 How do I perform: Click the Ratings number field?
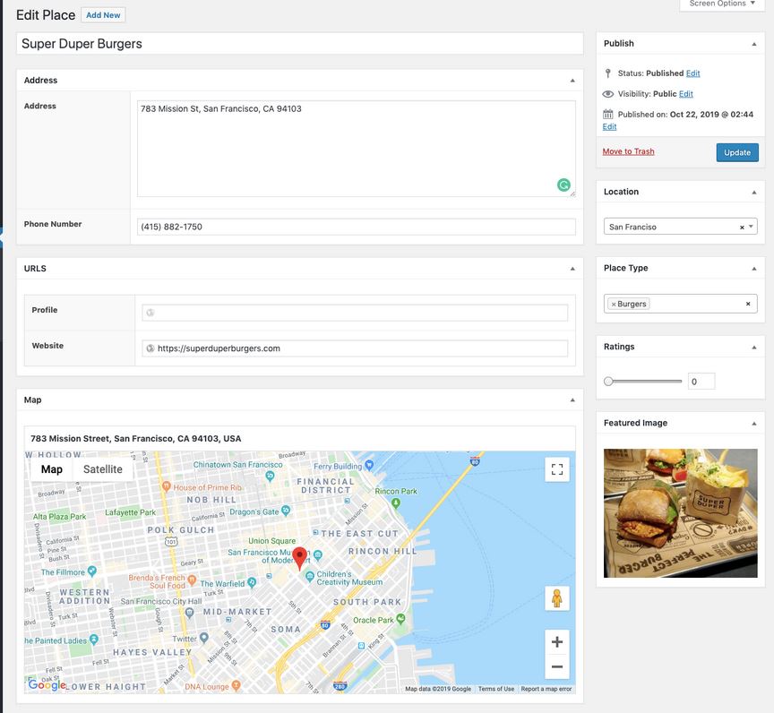701,382
